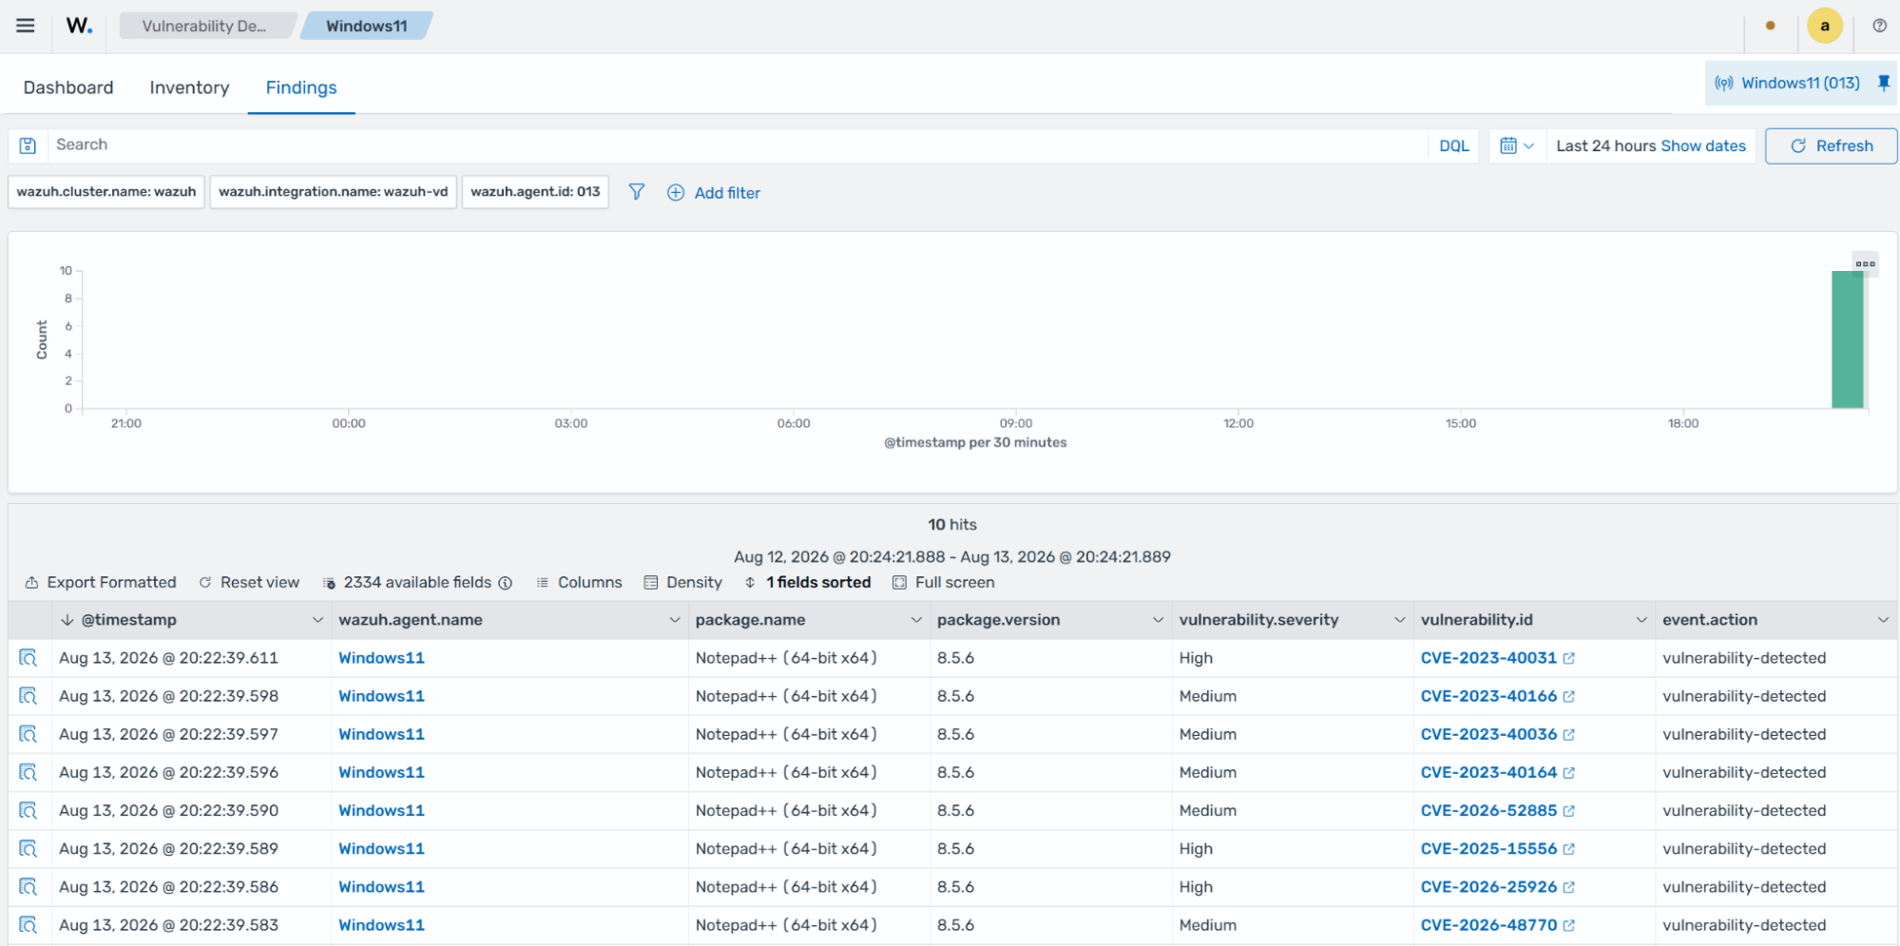1900x946 pixels.
Task: Open saved queries icon beside Search
Action: [x=29, y=145]
